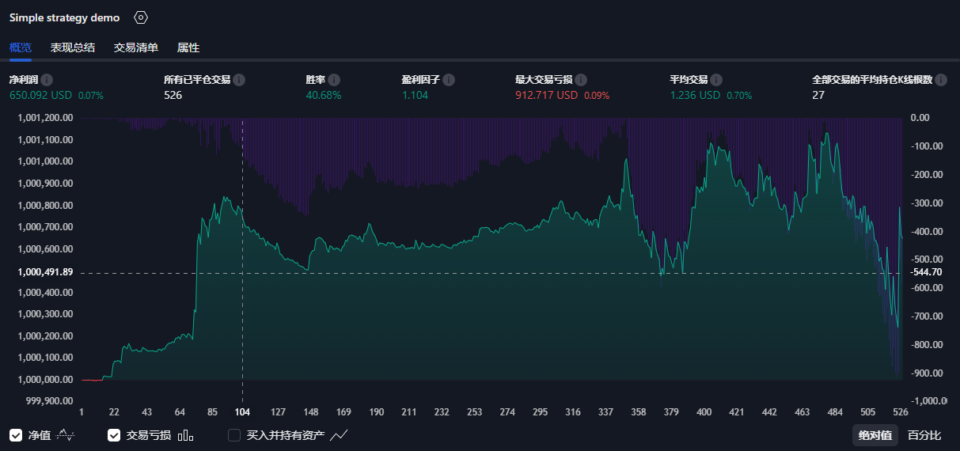The width and height of the screenshot is (960, 451).
Task: Click the Simple strategy demo title
Action: (x=65, y=17)
